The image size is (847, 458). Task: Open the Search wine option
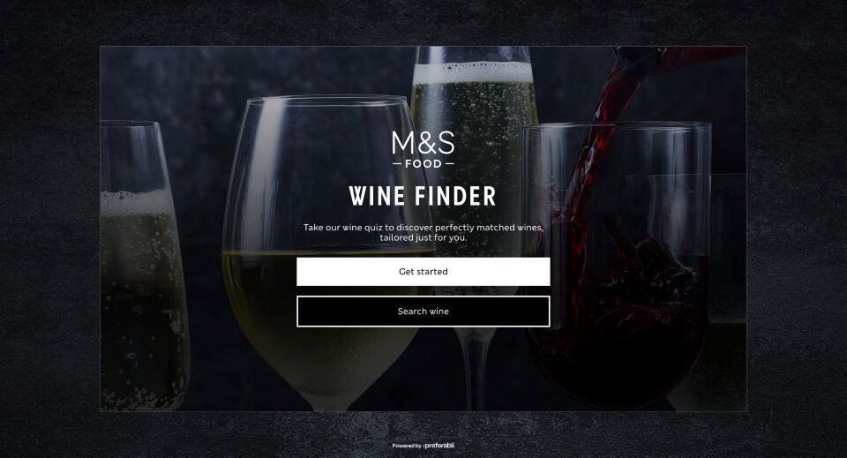423,312
